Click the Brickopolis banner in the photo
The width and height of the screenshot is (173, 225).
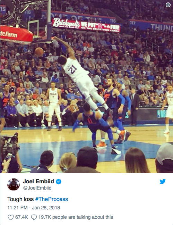click(86, 25)
